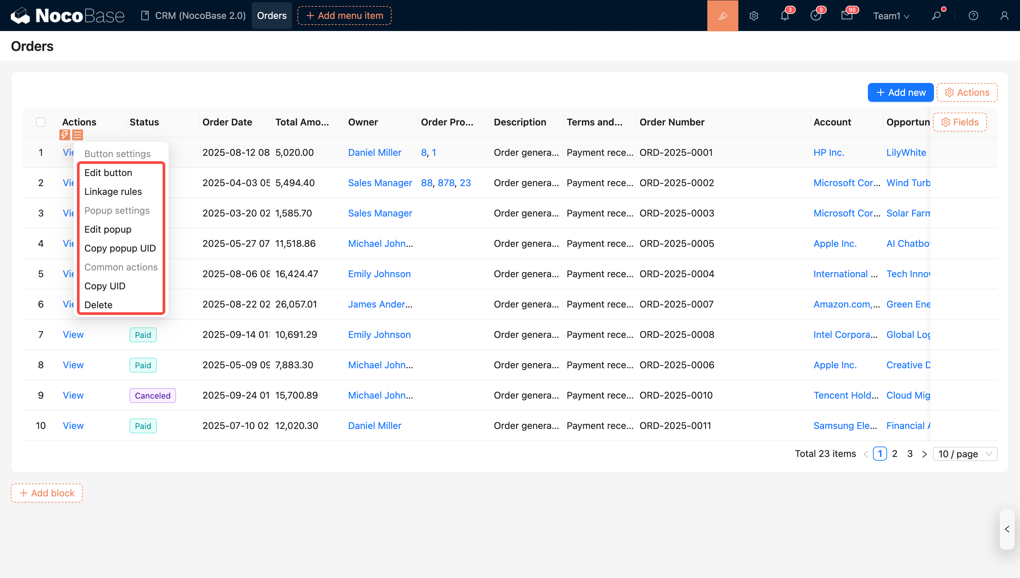Go to page 2 of the table
Screen dimensions: 1020x578
(895, 454)
